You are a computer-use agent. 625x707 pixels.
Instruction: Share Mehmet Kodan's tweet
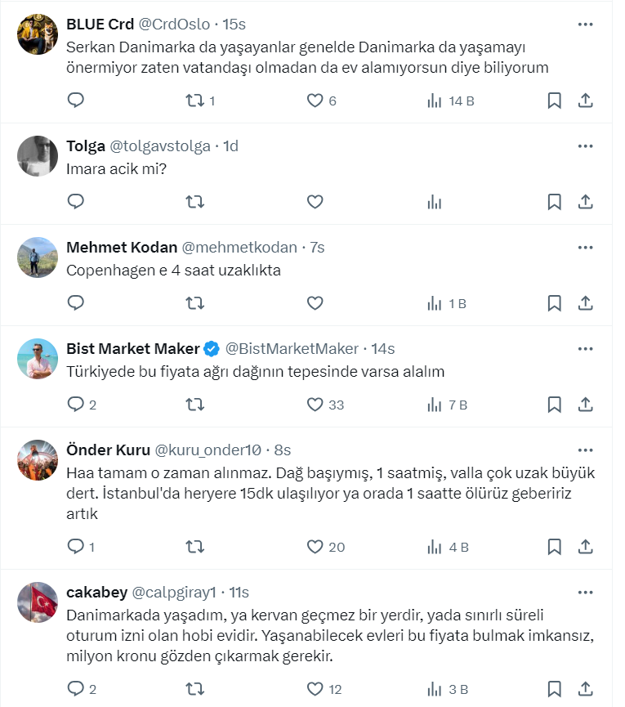click(585, 303)
